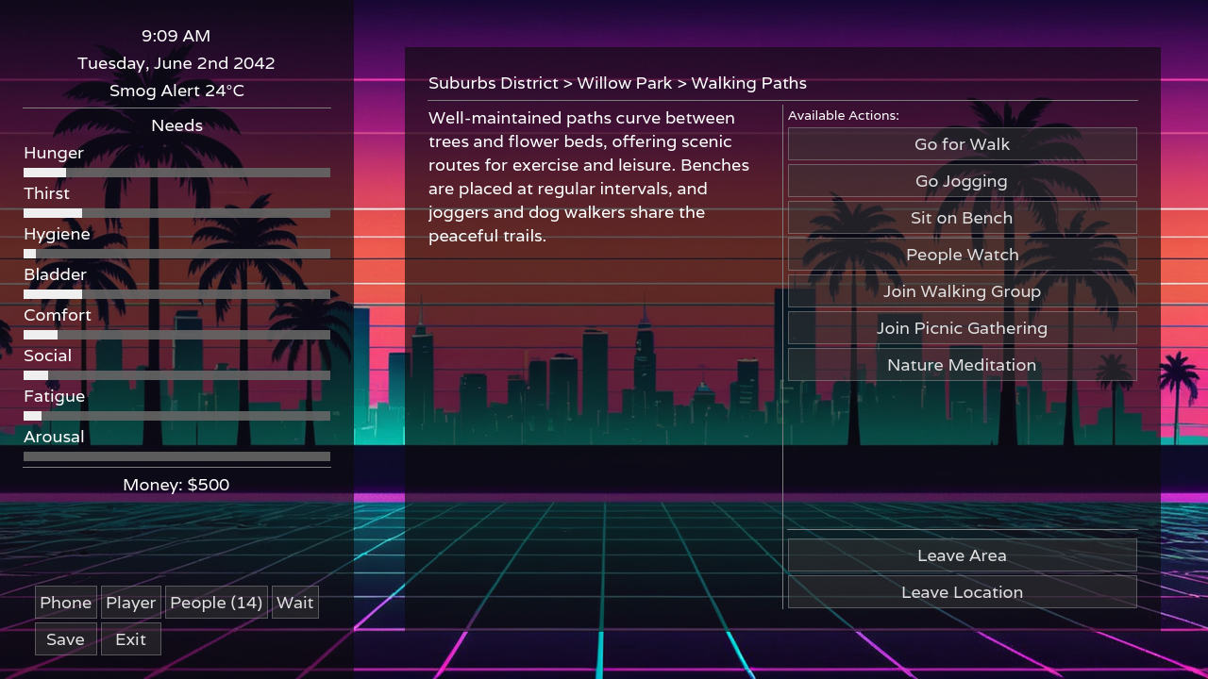Select the Go Jogging action
Screen dimensions: 1208x679
(x=962, y=181)
